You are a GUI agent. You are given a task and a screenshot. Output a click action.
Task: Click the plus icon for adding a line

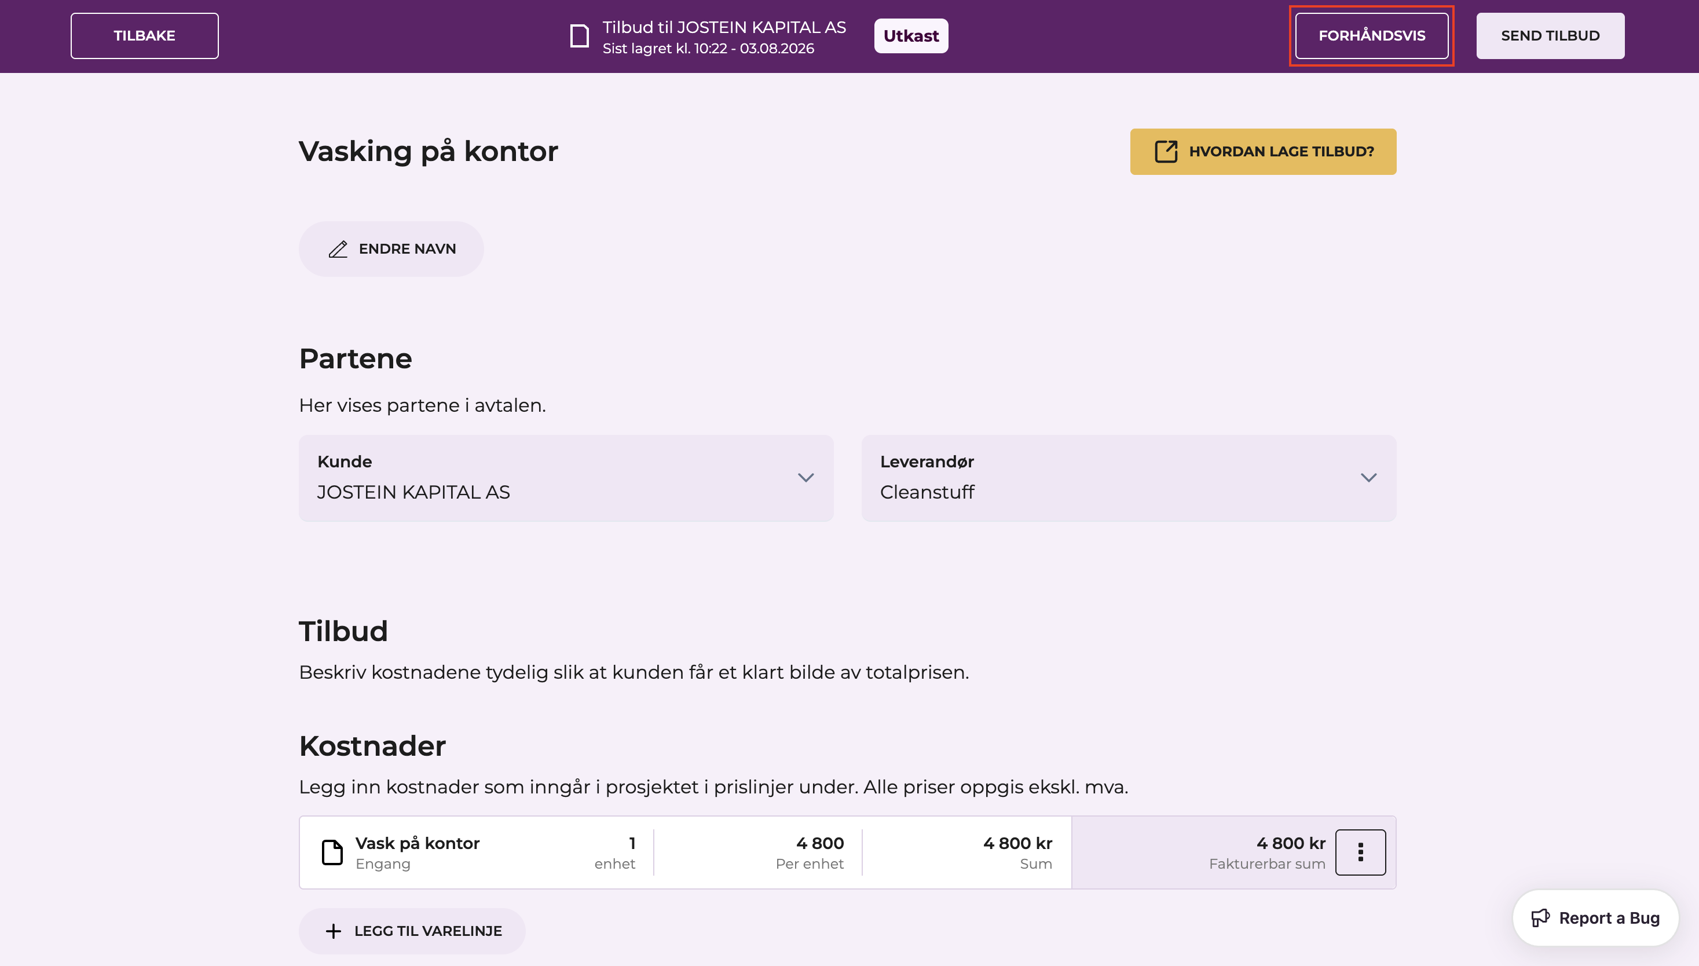point(333,931)
